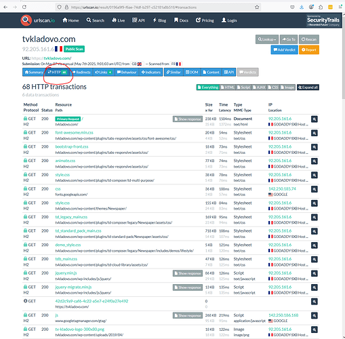Open the browser extensions puzzle icon
This screenshot has height=339, width=345.
click(x=321, y=7)
